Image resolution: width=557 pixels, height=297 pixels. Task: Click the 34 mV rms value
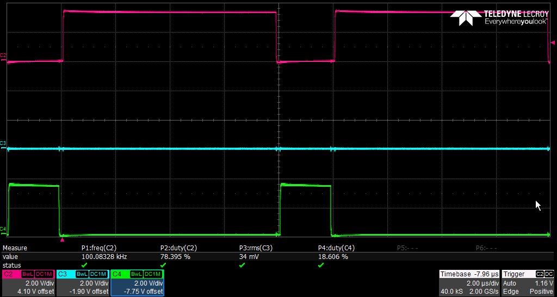click(248, 257)
